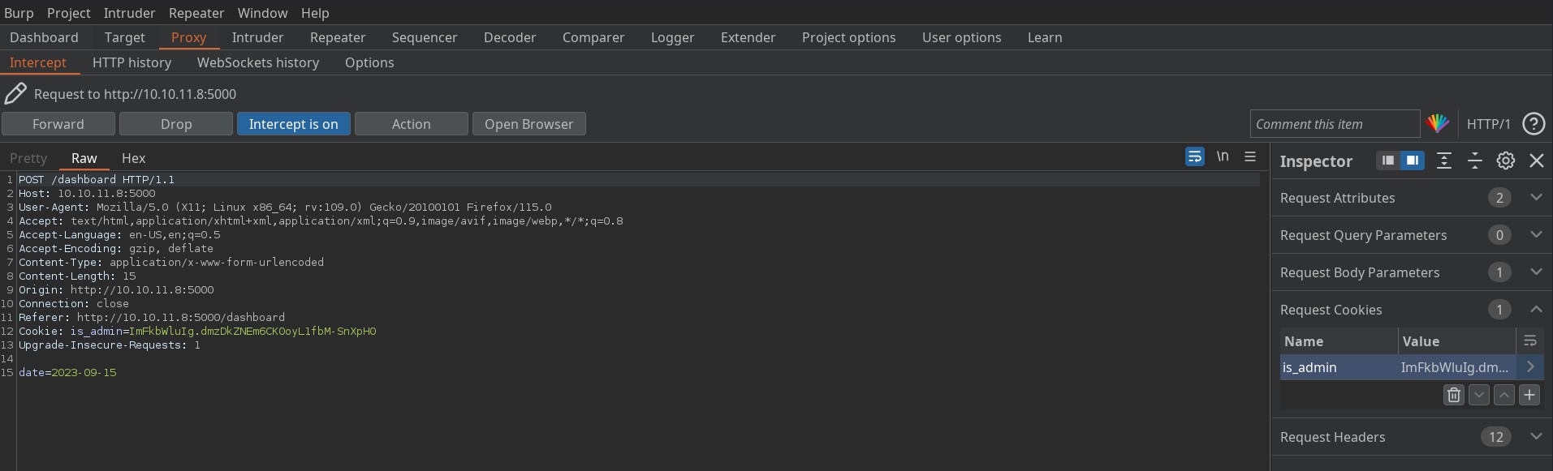Click the date=2023-09-15 body line
Image resolution: width=1553 pixels, height=471 pixels.
click(67, 373)
